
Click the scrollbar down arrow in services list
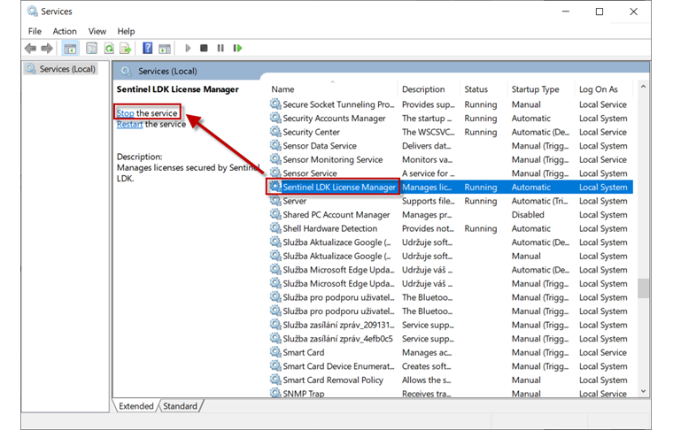pos(643,391)
